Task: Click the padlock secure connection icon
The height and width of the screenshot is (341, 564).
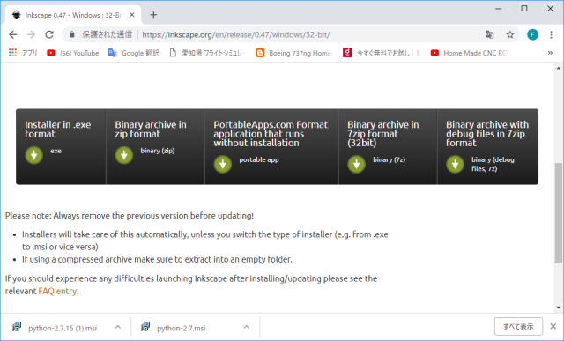Action: click(x=72, y=34)
